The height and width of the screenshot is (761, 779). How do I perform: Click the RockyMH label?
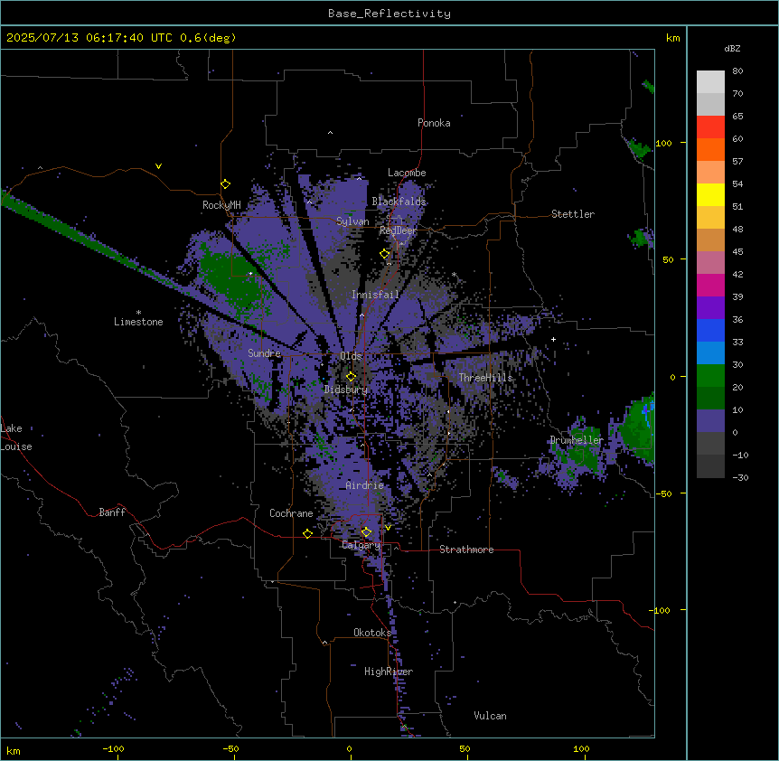(x=221, y=205)
